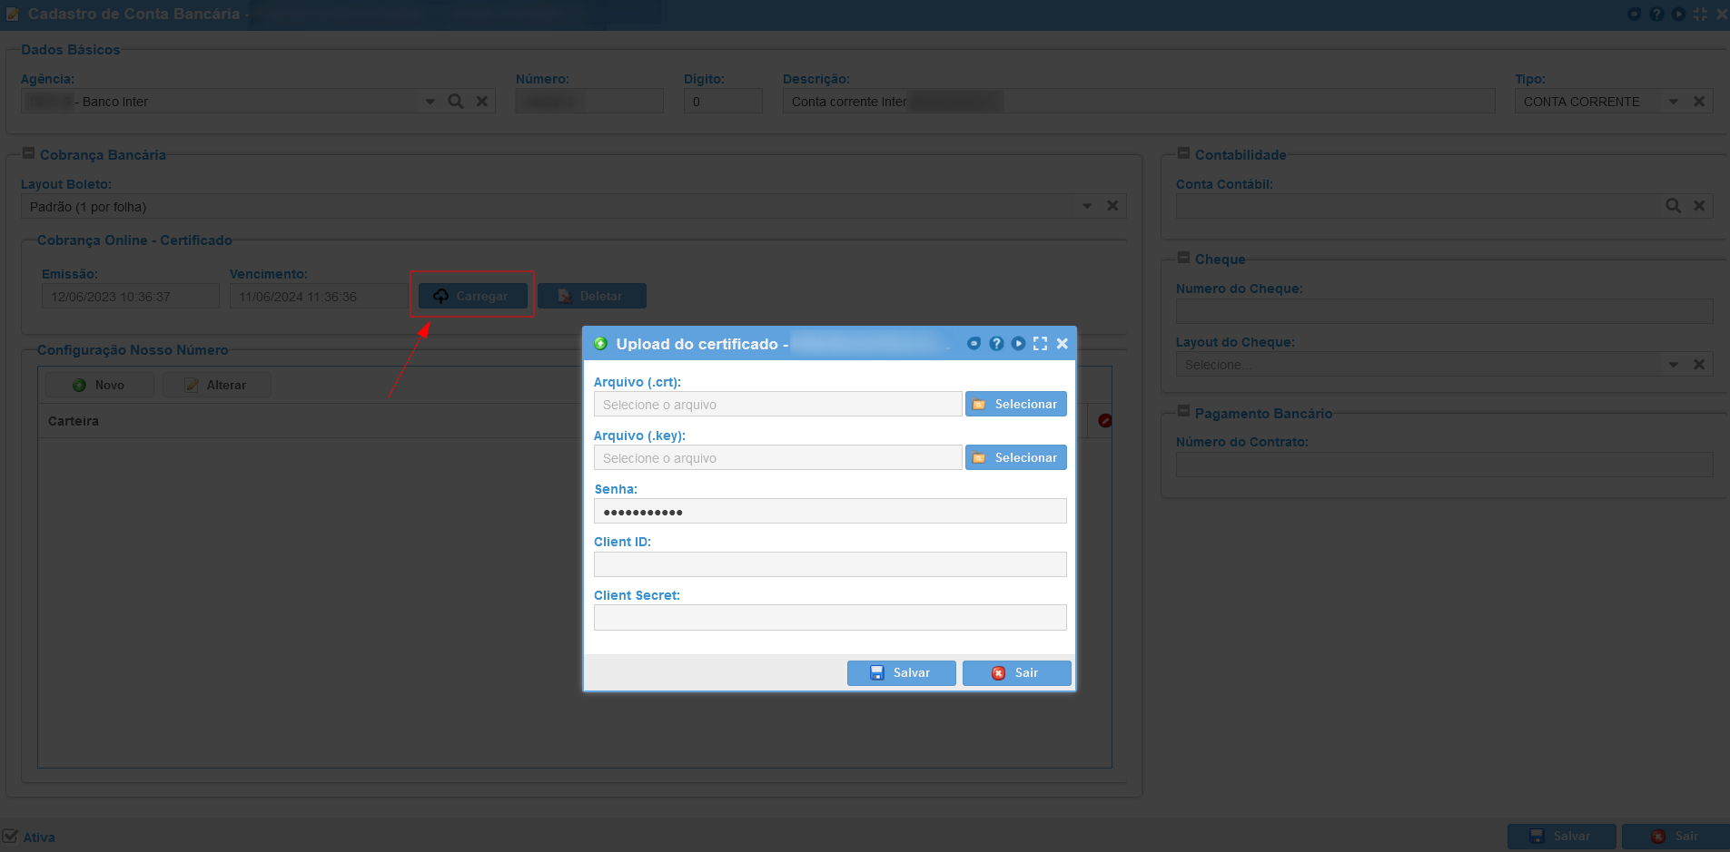Image resolution: width=1730 pixels, height=852 pixels.
Task: Click the Carteira column header
Action: pos(74,421)
